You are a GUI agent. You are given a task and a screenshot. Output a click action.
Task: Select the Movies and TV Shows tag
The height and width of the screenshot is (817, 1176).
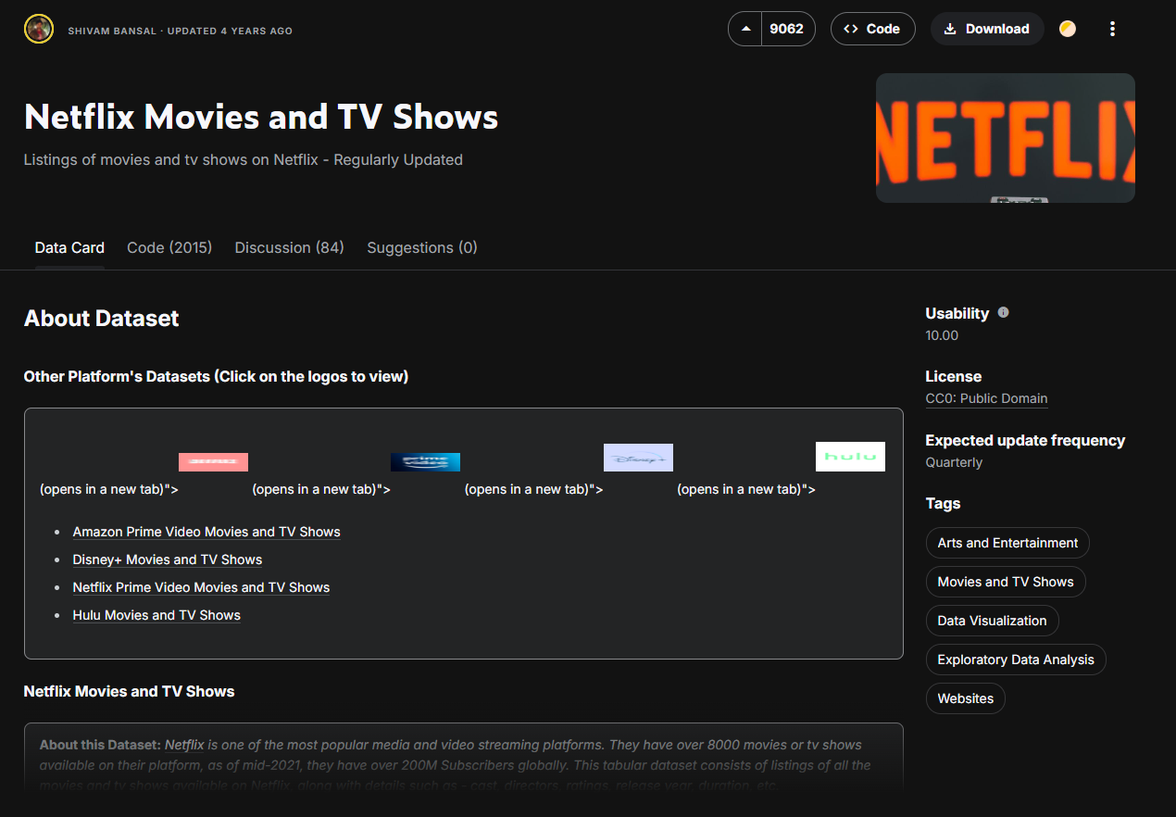click(1006, 582)
